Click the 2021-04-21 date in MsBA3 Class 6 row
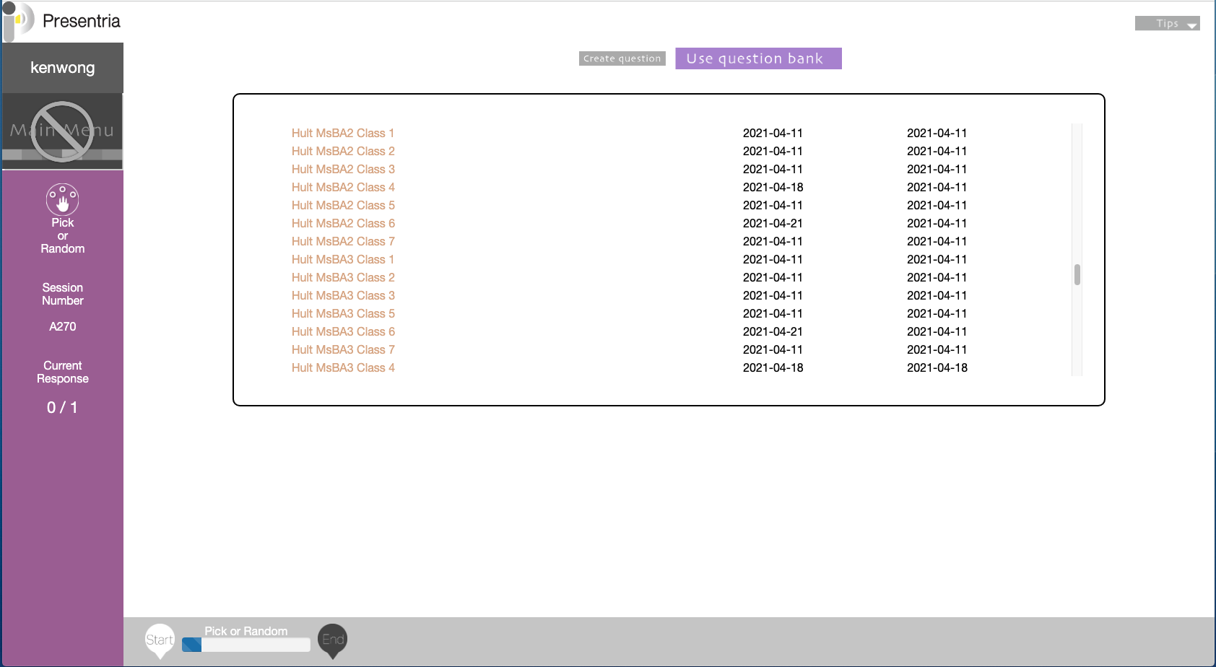Screen dimensions: 1216x667 tap(773, 331)
